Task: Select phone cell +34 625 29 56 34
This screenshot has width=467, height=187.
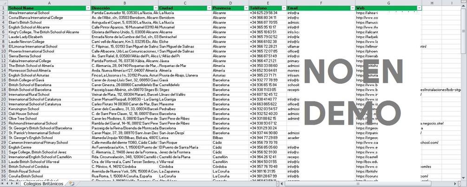Action: coord(268,13)
